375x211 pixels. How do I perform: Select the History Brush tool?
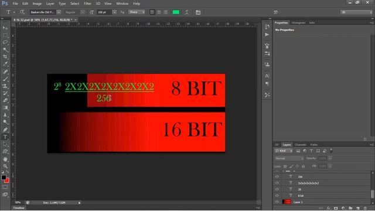5,93
